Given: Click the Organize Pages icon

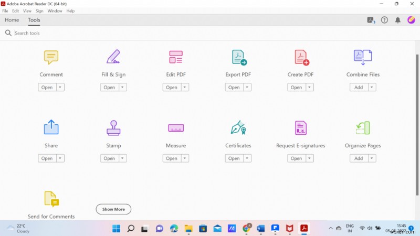Looking at the screenshot, I should click(363, 127).
